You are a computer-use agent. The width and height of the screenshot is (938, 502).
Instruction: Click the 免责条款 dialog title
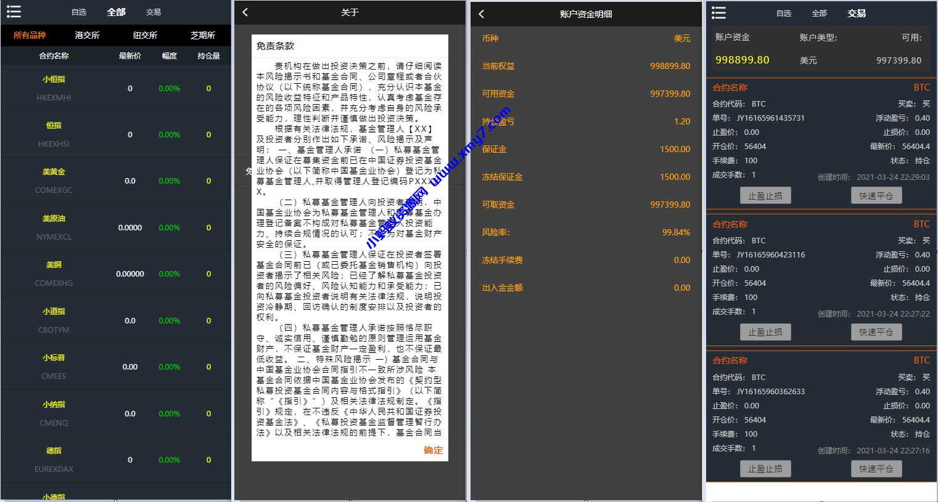[x=275, y=46]
